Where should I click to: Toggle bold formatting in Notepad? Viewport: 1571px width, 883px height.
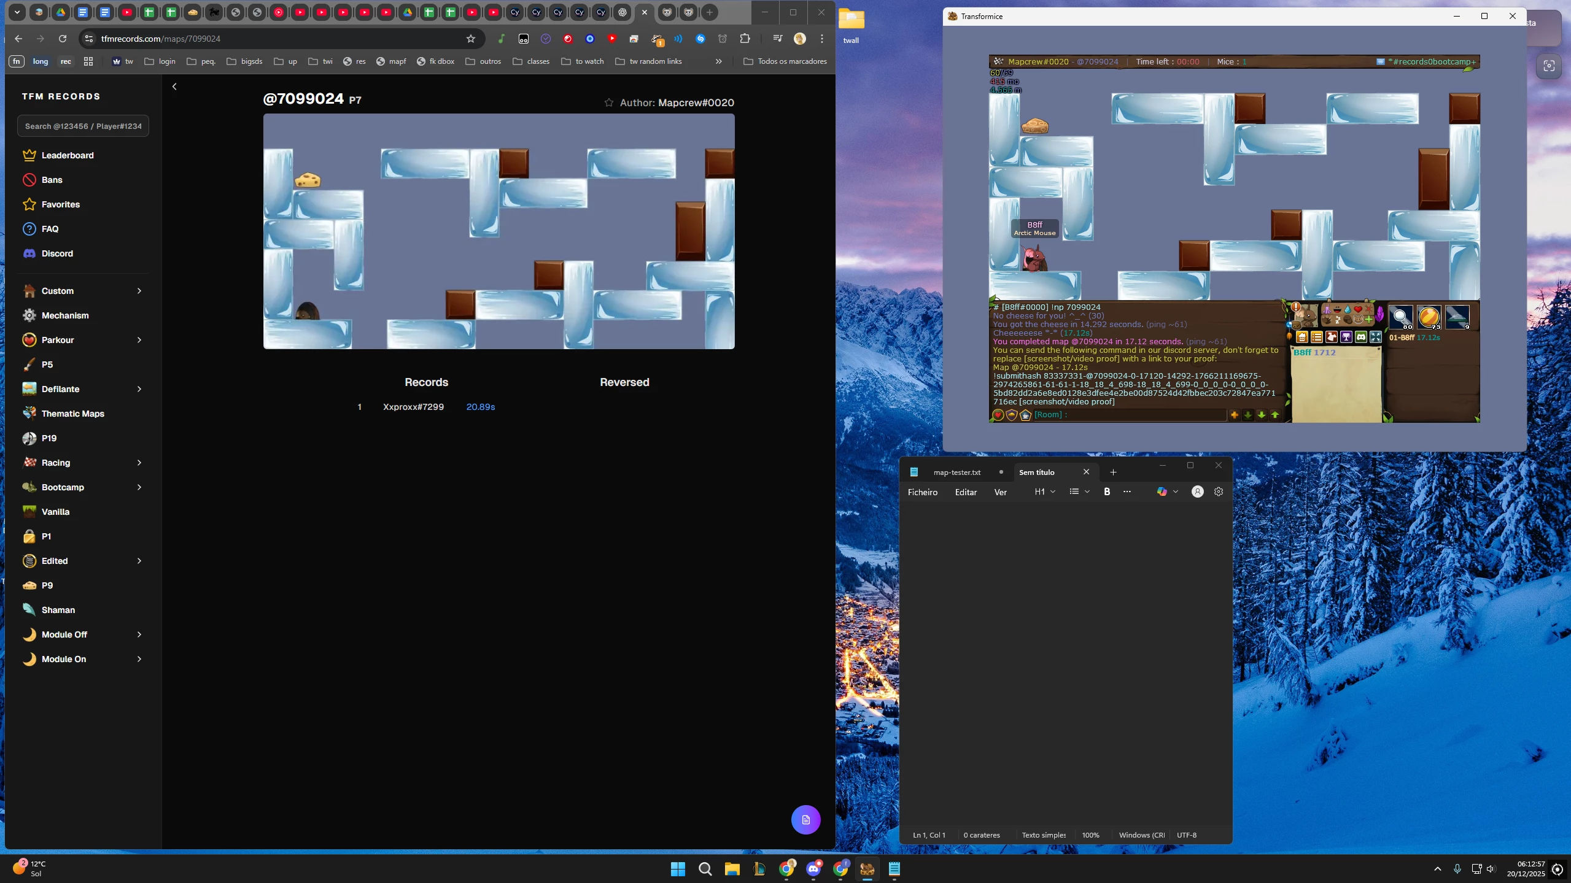point(1107,492)
